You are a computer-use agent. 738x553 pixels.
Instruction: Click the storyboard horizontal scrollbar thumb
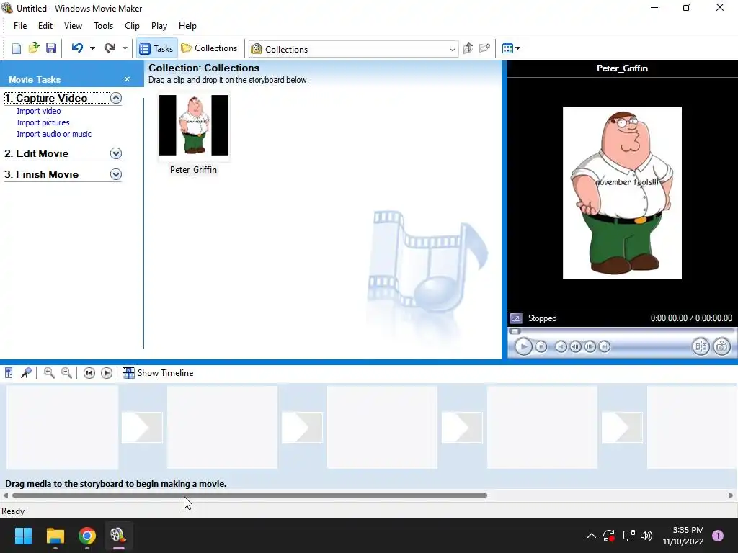pos(249,495)
